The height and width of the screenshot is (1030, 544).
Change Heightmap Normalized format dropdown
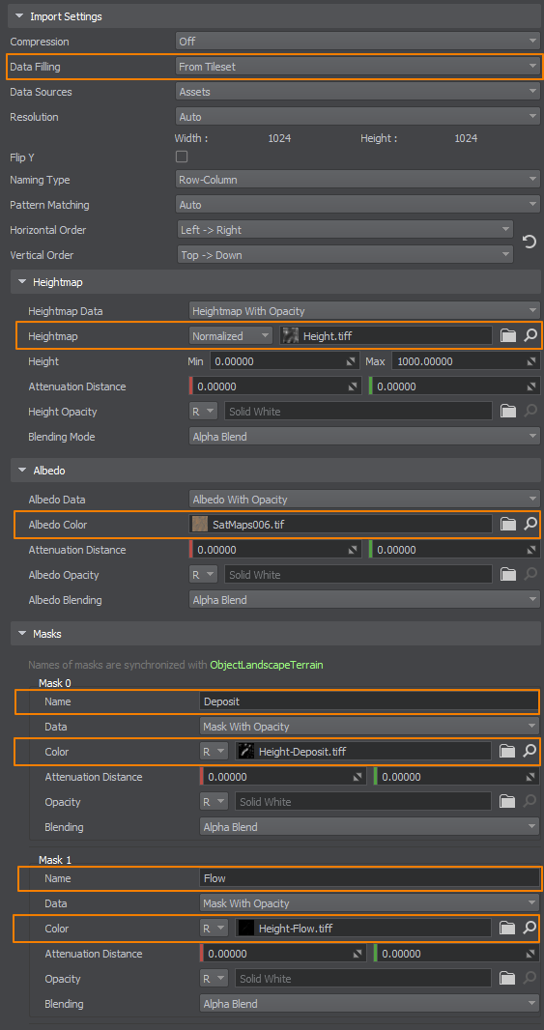[x=231, y=335]
